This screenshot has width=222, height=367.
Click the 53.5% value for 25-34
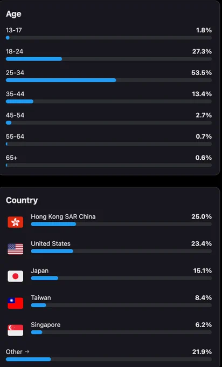tap(202, 72)
